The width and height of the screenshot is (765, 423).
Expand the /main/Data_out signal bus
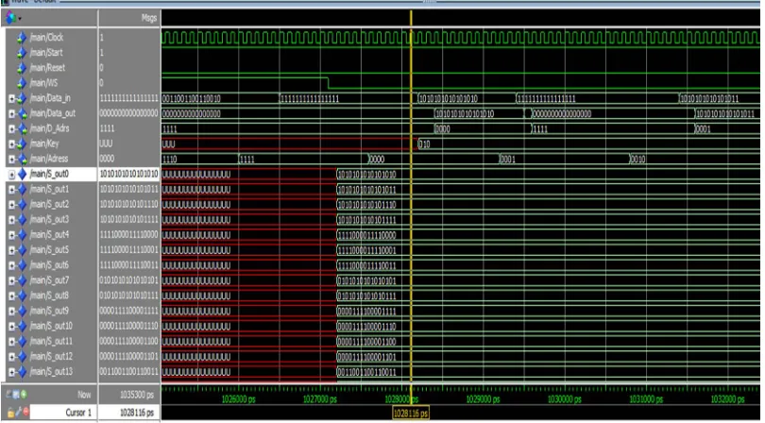[11, 113]
